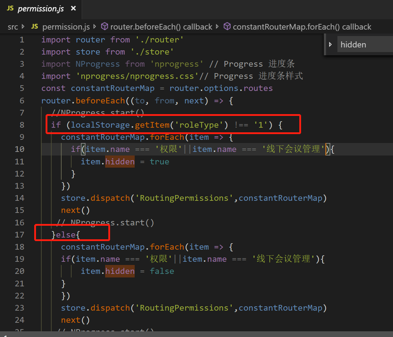Screen dimensions: 393x337
Task: Click 'RoutingPermissions' string on line 14
Action: coord(184,198)
